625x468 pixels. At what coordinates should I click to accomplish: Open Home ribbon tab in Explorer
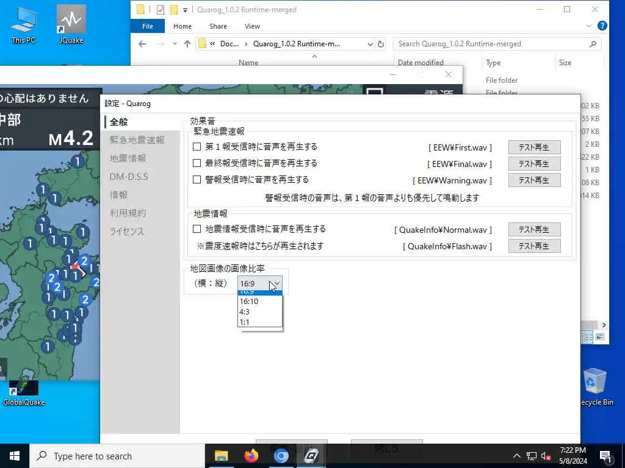click(182, 26)
